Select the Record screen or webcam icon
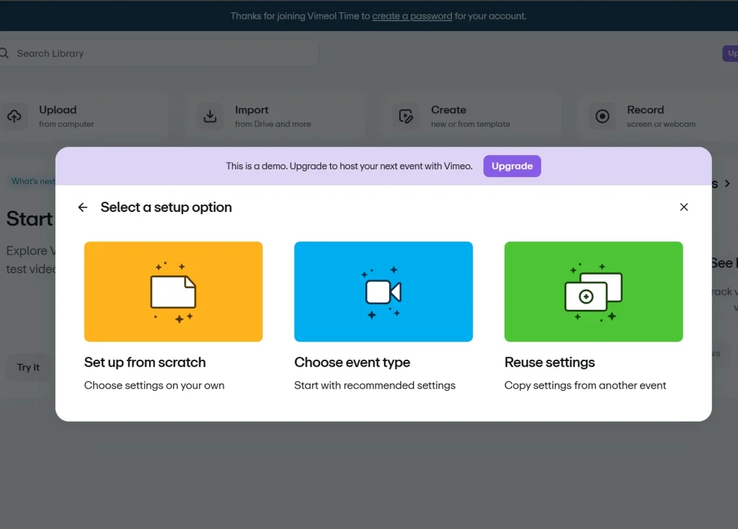The height and width of the screenshot is (529, 738). click(602, 116)
